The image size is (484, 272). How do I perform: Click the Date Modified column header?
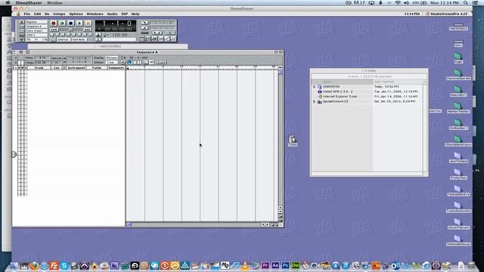(399, 82)
